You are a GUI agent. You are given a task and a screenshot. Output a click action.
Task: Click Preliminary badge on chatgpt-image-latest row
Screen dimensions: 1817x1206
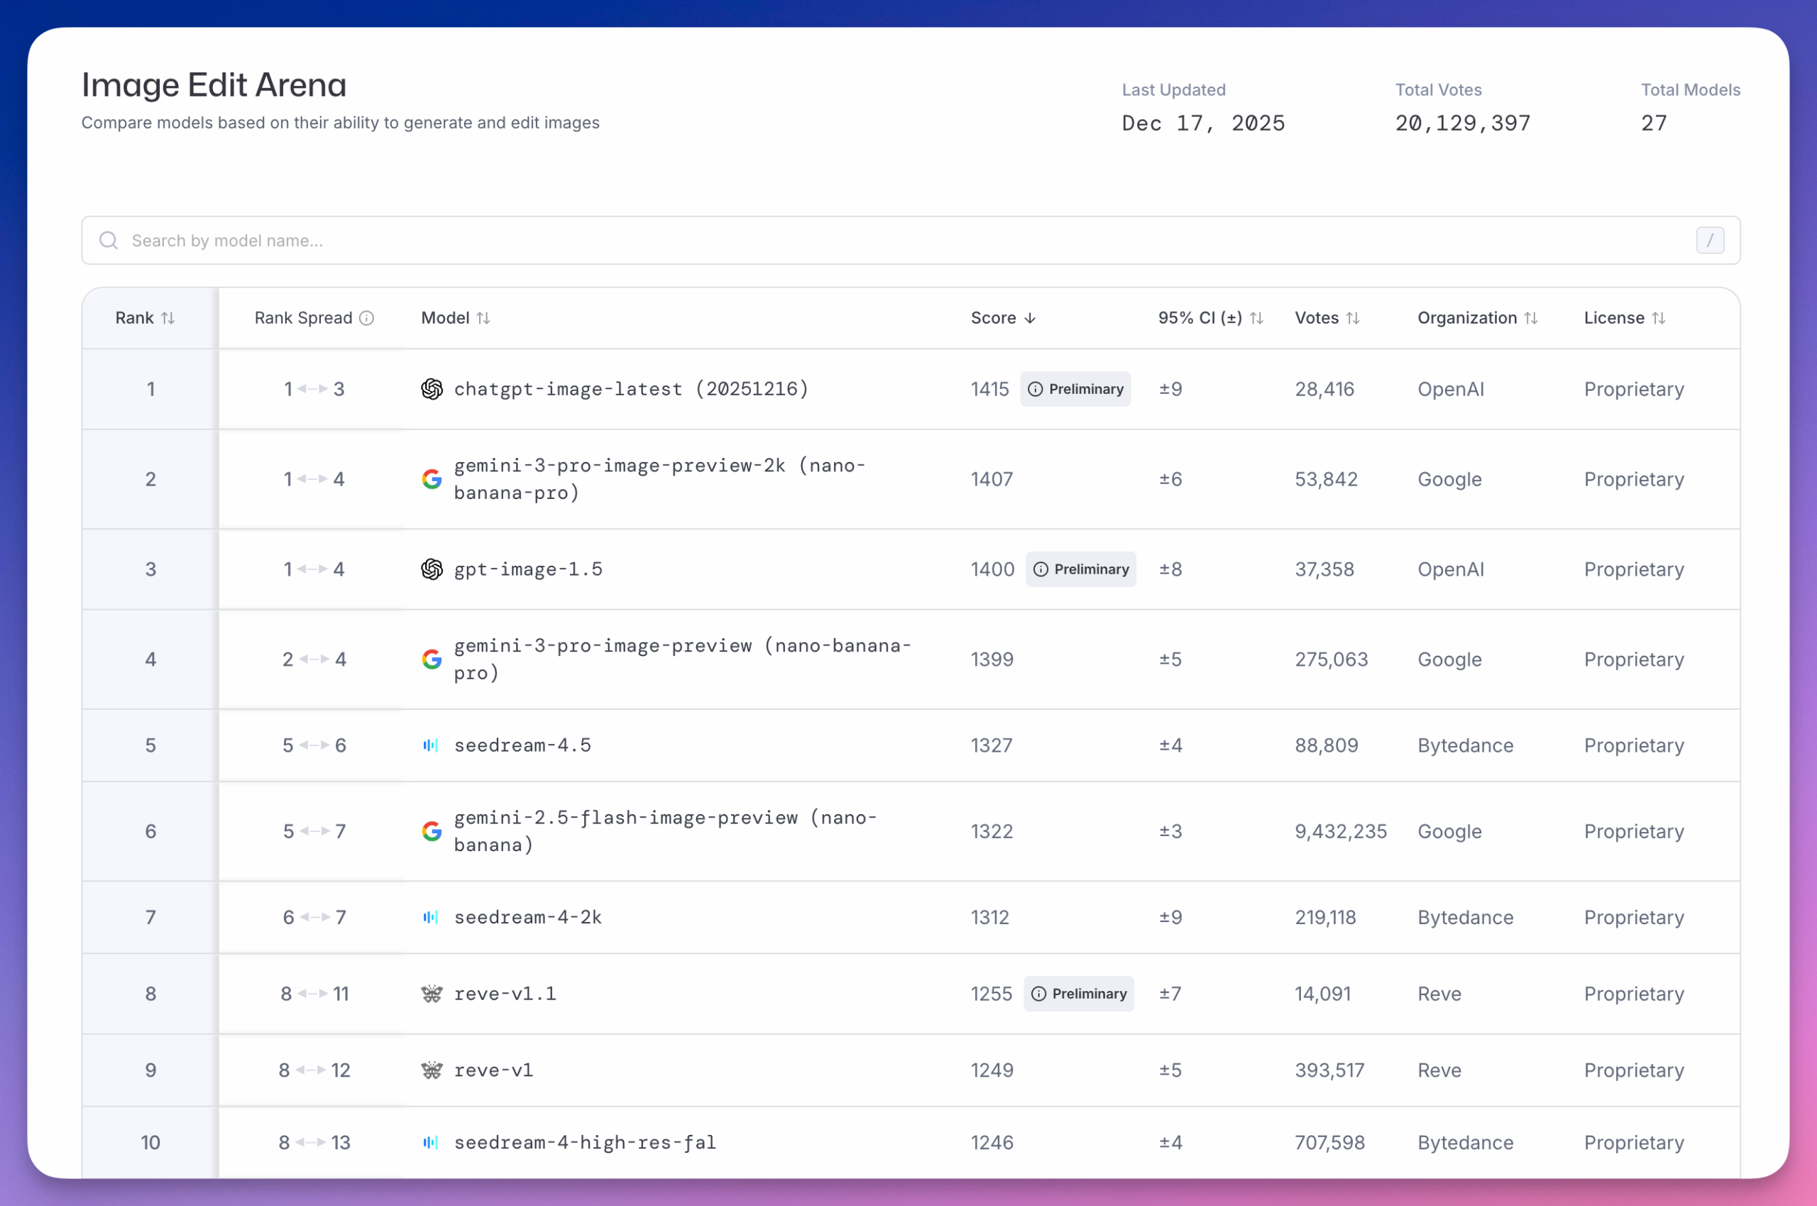pyautogui.click(x=1075, y=389)
